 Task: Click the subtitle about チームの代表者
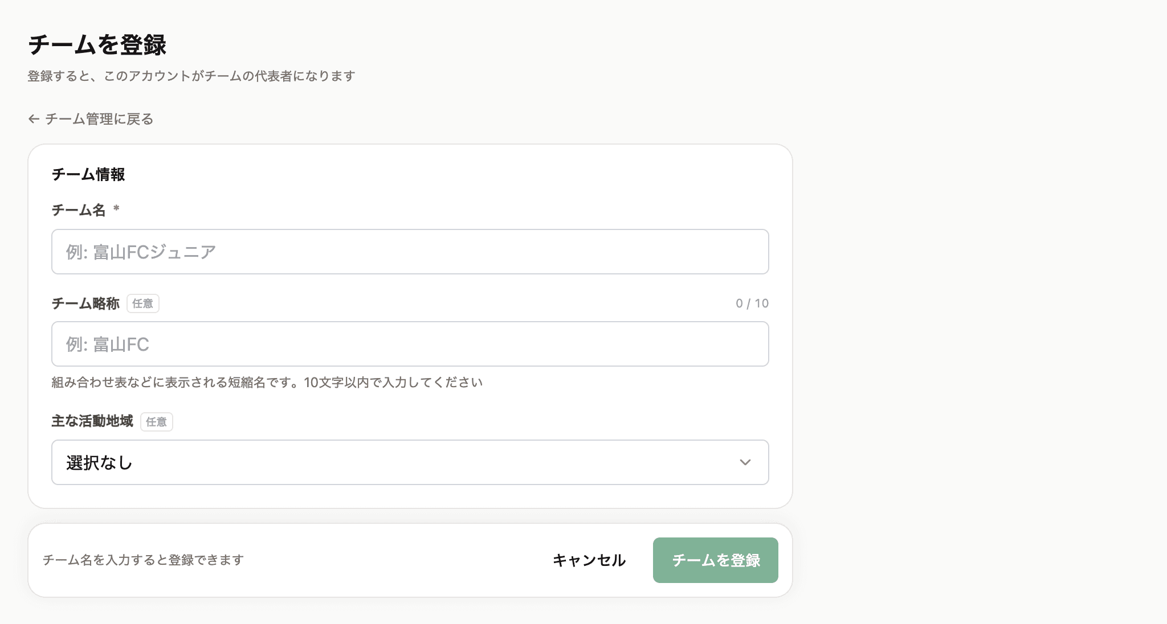(x=191, y=76)
